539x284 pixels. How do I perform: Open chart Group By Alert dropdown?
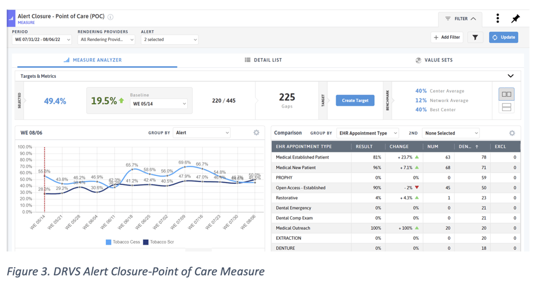tap(202, 133)
